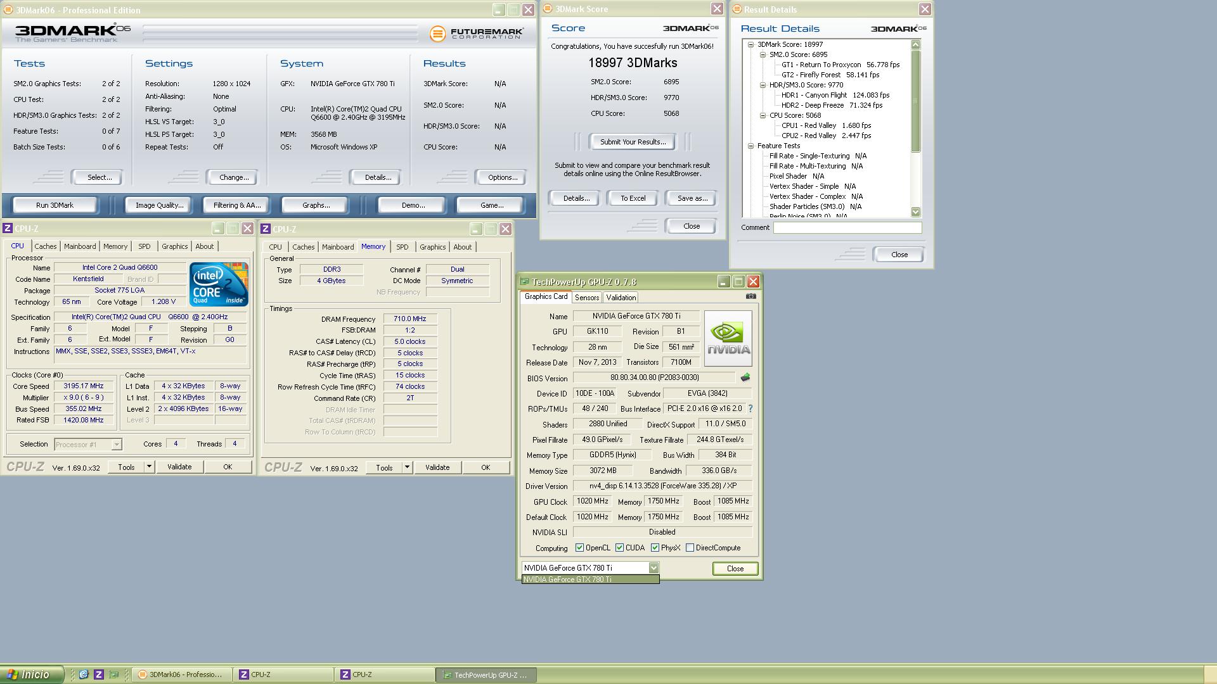Enable the DirectCompute checkbox

point(690,548)
